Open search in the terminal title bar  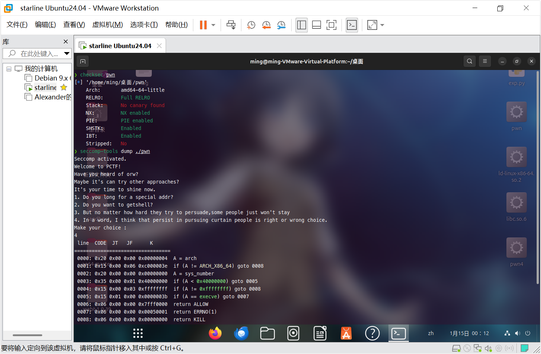click(469, 61)
